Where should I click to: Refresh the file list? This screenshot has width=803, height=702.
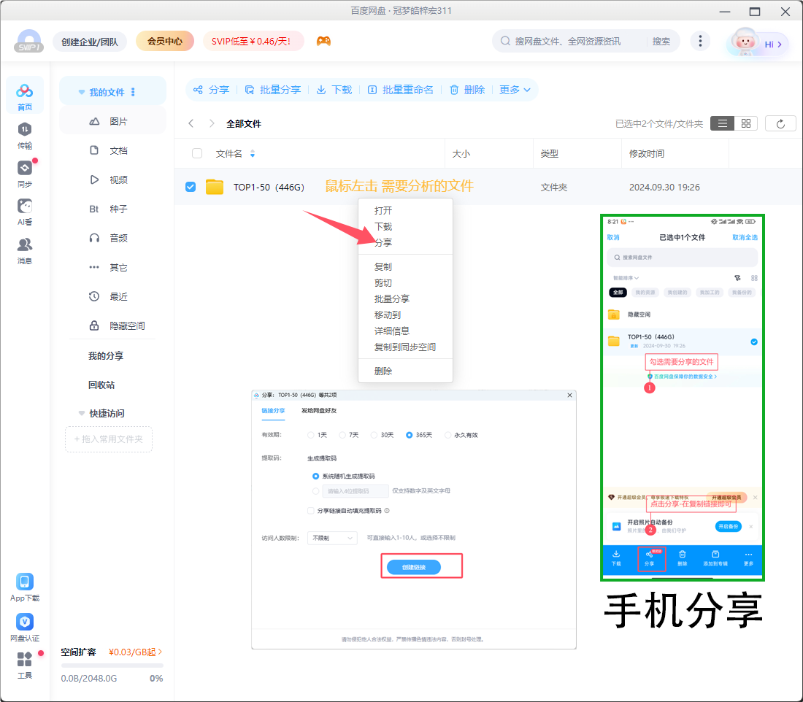780,123
